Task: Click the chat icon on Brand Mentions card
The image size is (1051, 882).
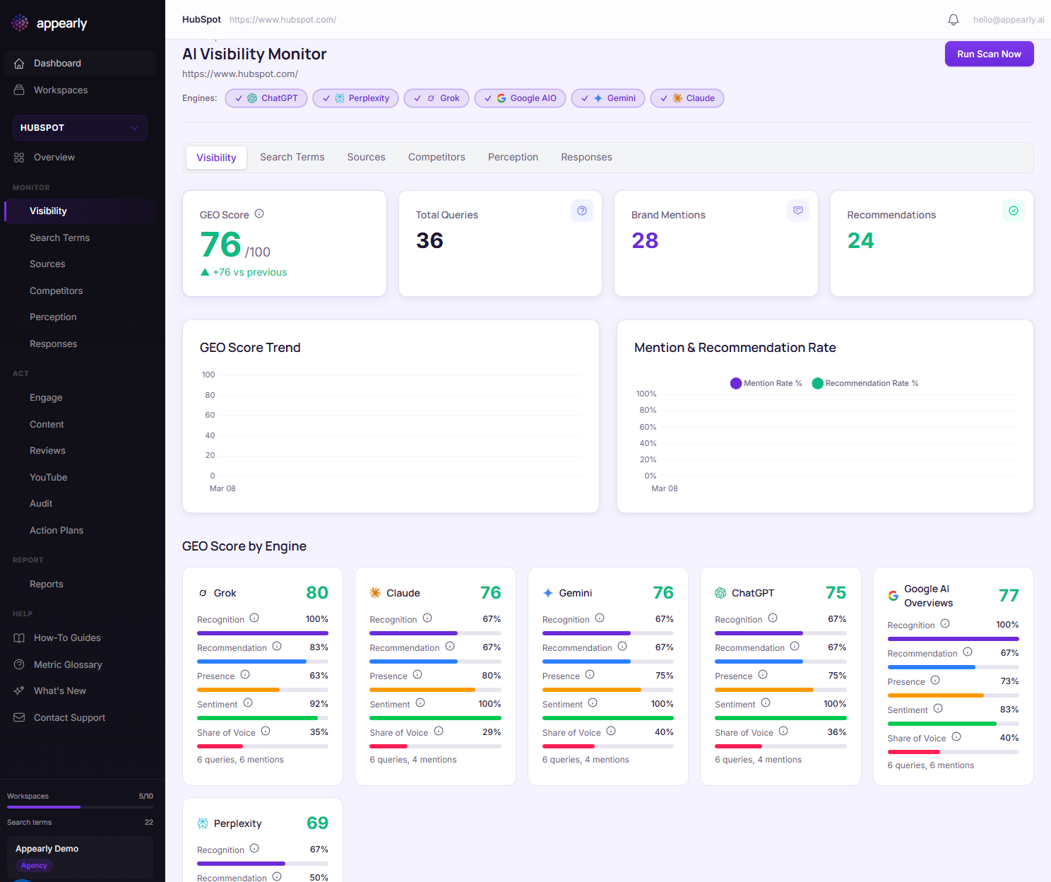Action: click(x=797, y=210)
